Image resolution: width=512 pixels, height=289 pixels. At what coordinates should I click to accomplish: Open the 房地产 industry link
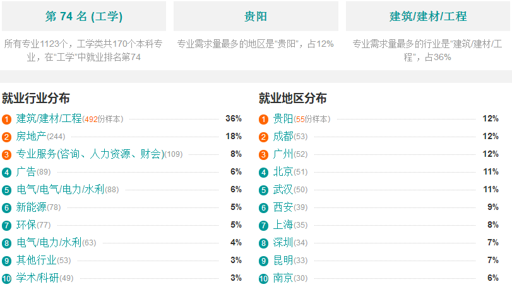(x=32, y=137)
